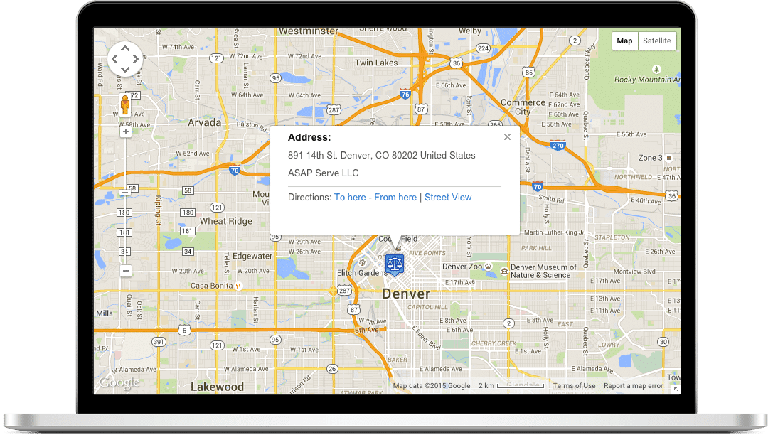Switch to the Map view tab
Screen dimensions: 768x435
pos(624,41)
